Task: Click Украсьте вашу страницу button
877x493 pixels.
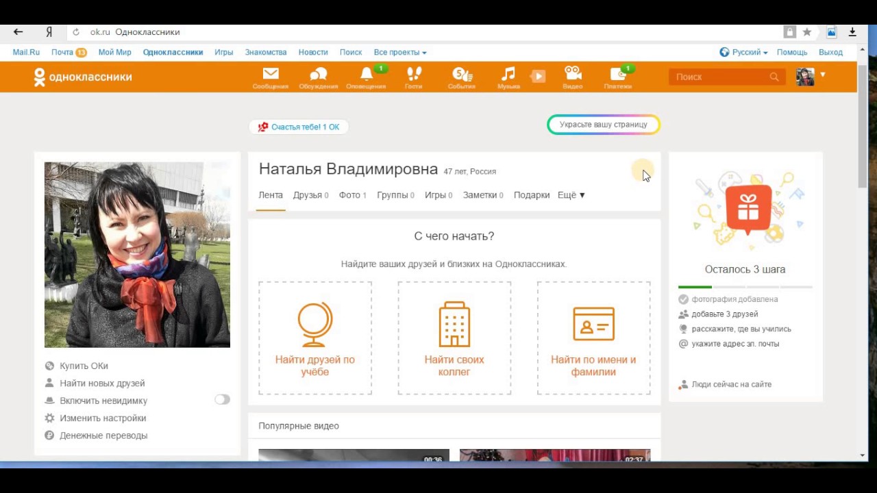Action: [603, 125]
